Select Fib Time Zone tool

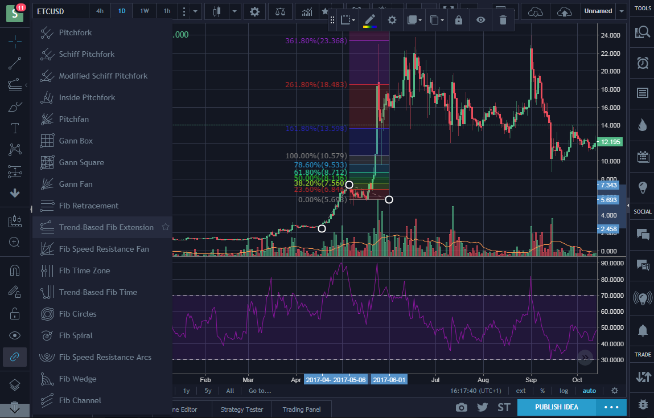(102, 271)
